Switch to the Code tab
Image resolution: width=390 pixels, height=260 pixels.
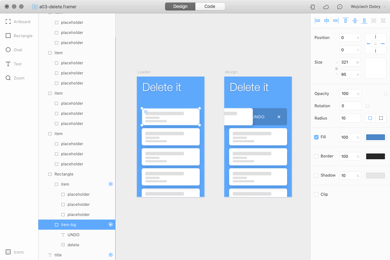click(x=210, y=6)
